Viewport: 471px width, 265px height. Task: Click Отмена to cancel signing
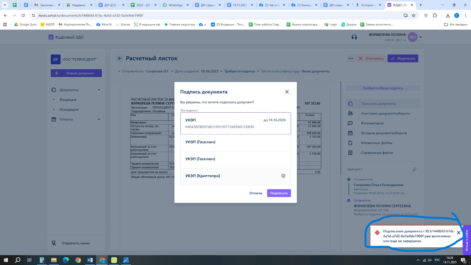pos(256,193)
